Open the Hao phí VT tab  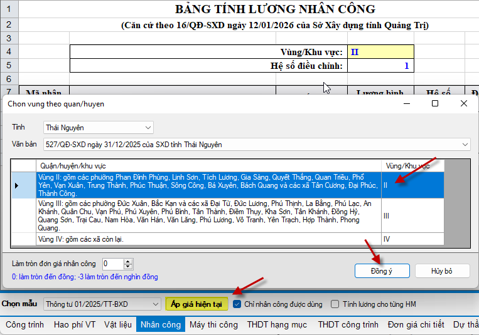pos(75,324)
